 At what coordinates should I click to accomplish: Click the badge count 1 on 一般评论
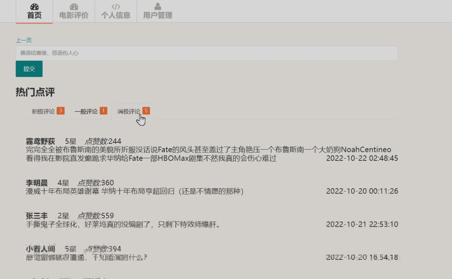point(103,111)
